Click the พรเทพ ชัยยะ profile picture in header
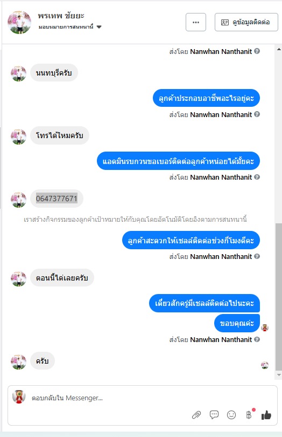 pyautogui.click(x=19, y=22)
